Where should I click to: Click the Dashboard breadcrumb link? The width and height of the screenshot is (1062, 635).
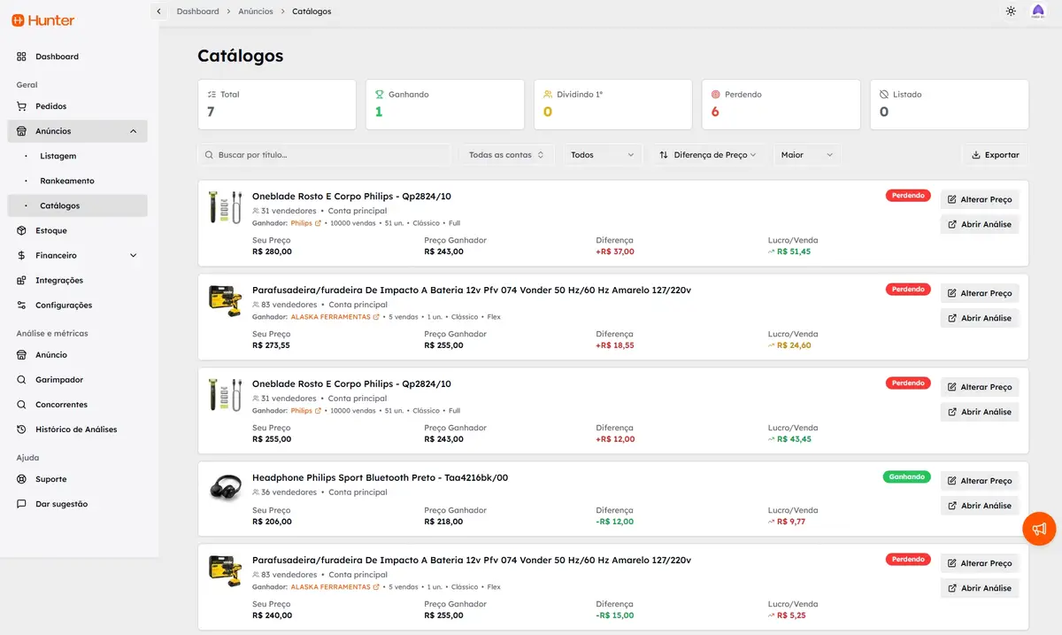pyautogui.click(x=198, y=12)
